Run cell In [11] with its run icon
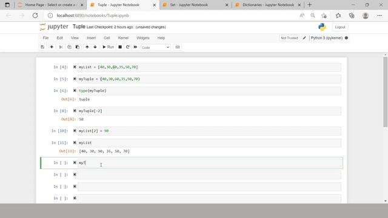The image size is (388, 218). coord(75,143)
